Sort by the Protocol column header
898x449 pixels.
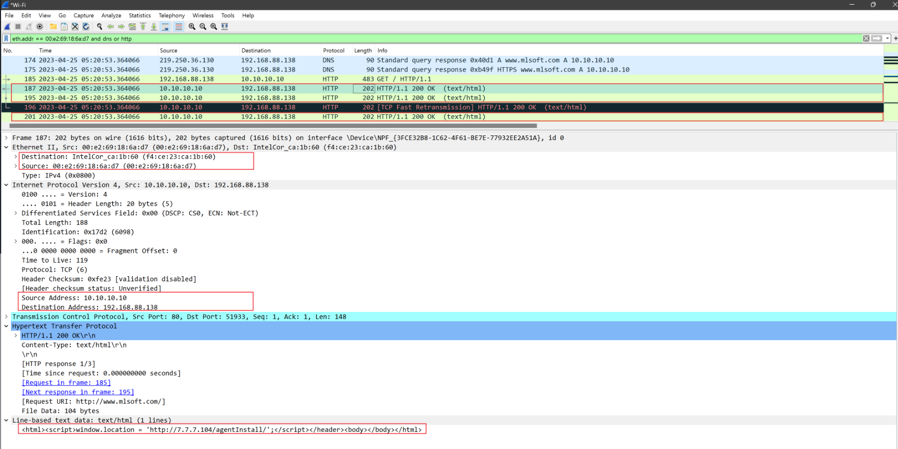(336, 50)
